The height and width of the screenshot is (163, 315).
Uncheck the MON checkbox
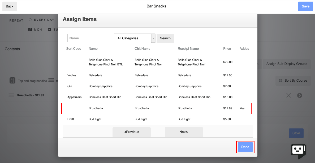30,29
